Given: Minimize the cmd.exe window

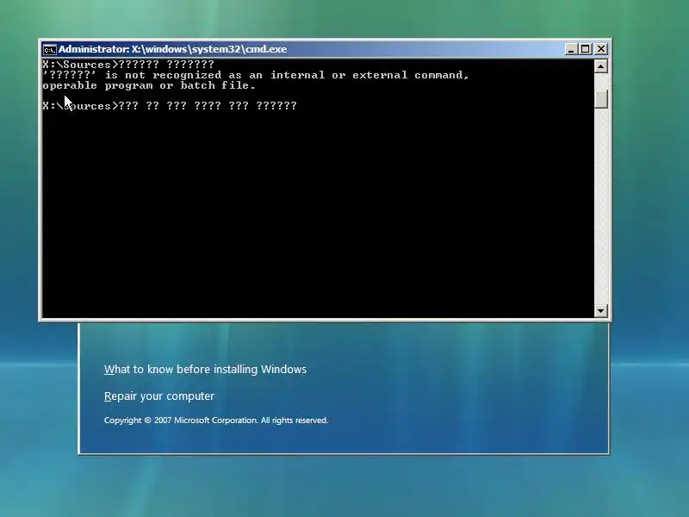Looking at the screenshot, I should [x=571, y=49].
